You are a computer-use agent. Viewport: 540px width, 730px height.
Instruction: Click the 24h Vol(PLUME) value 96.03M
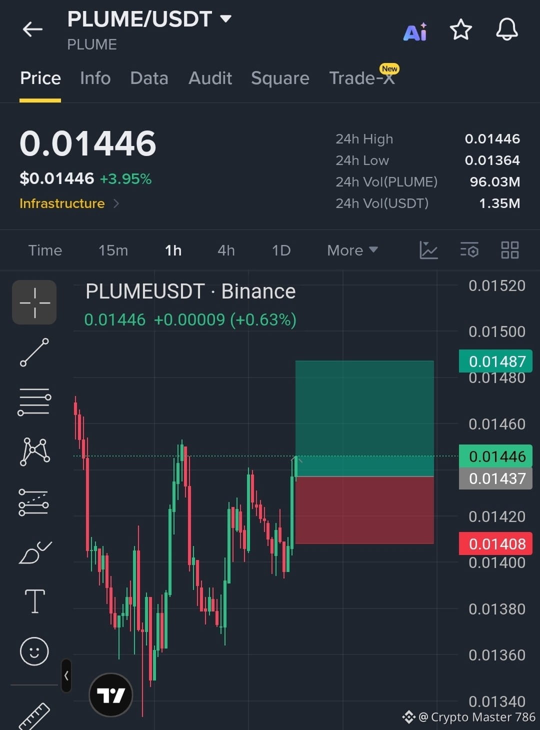[494, 182]
